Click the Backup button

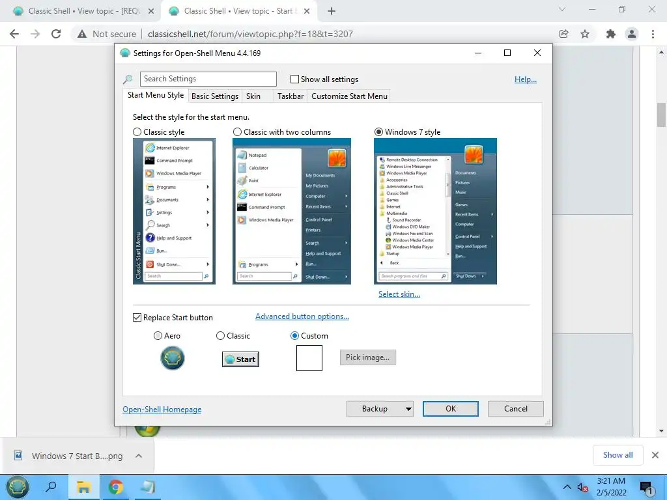(375, 409)
